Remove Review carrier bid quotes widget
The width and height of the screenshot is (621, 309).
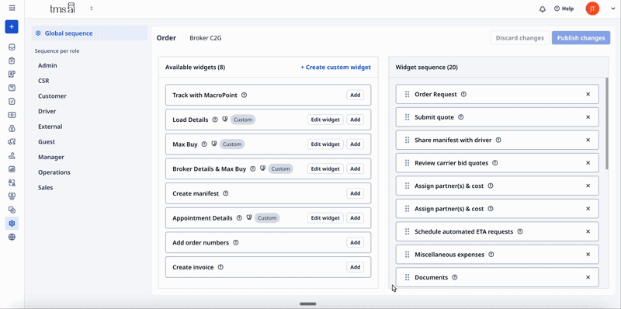click(x=588, y=163)
